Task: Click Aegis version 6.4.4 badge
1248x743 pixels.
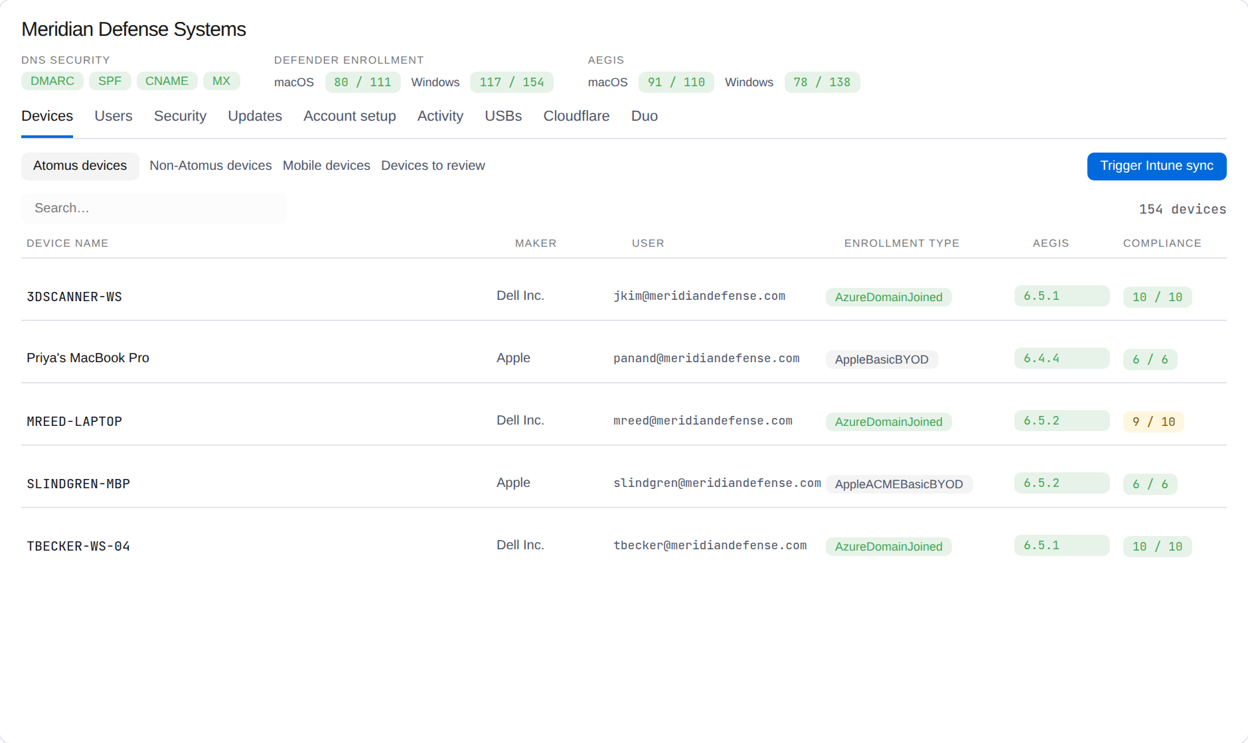Action: (x=1061, y=358)
